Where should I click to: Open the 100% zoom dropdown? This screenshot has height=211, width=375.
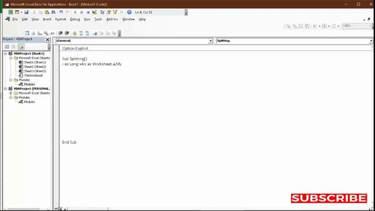(x=369, y=26)
